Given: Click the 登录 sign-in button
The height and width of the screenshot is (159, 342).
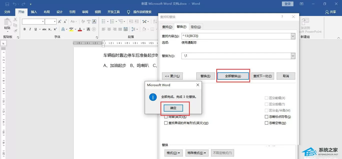Looking at the screenshot, I should coord(288,4).
